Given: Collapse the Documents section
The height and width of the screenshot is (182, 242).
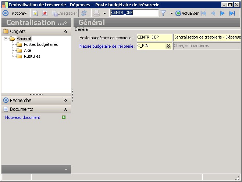Looking at the screenshot, I should (65, 109).
